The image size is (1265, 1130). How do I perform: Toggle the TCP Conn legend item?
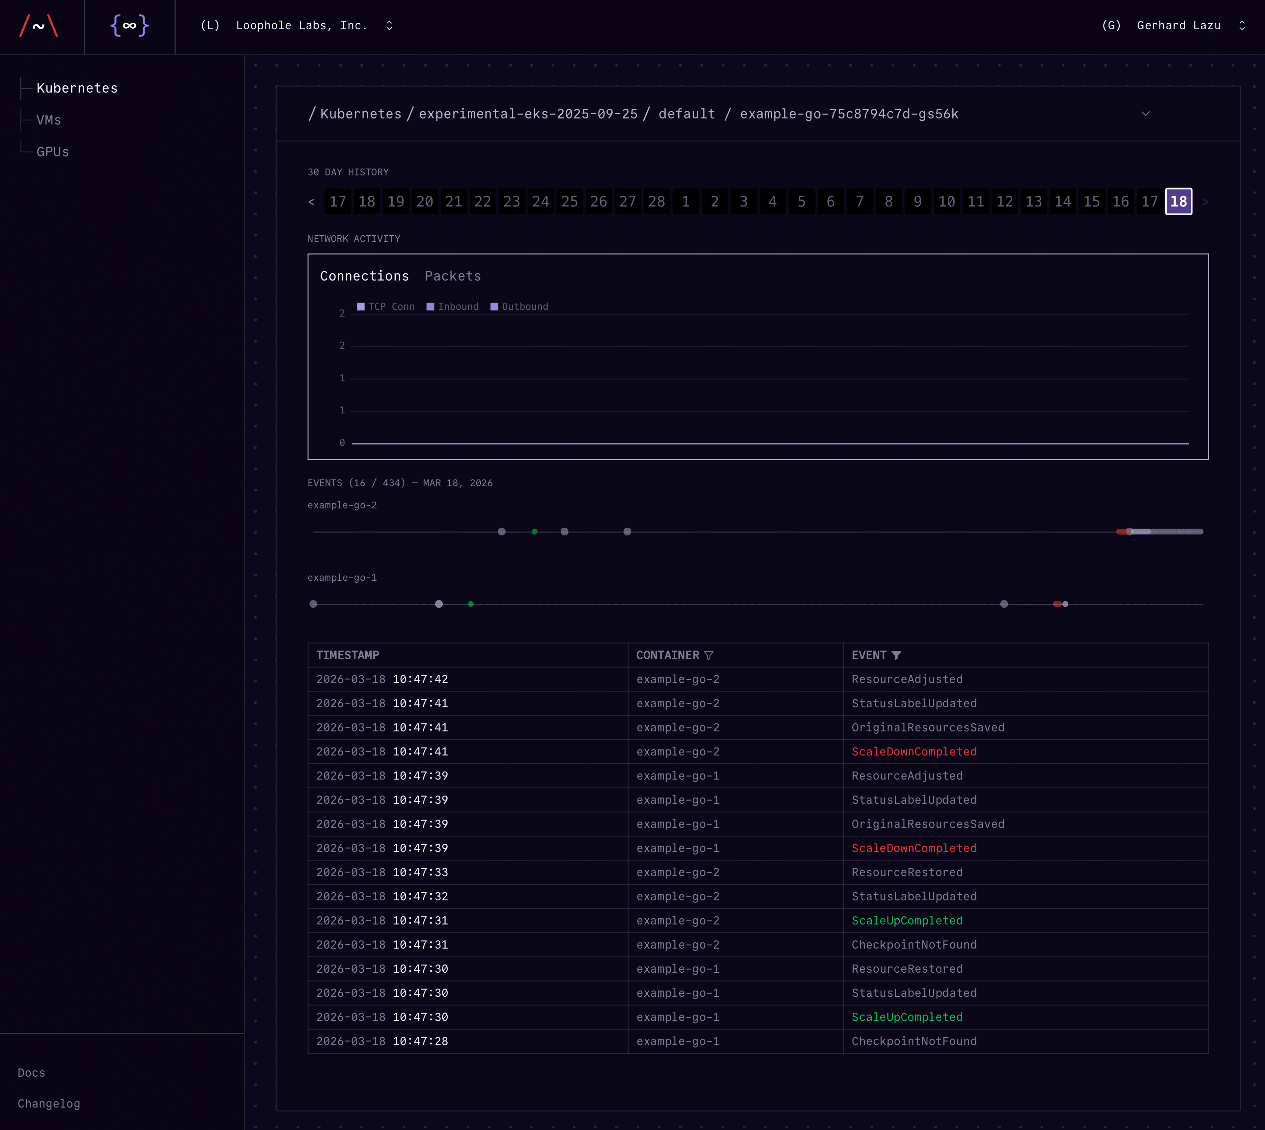click(385, 306)
